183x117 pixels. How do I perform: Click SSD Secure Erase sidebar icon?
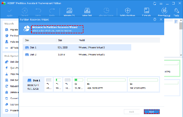[7, 104]
